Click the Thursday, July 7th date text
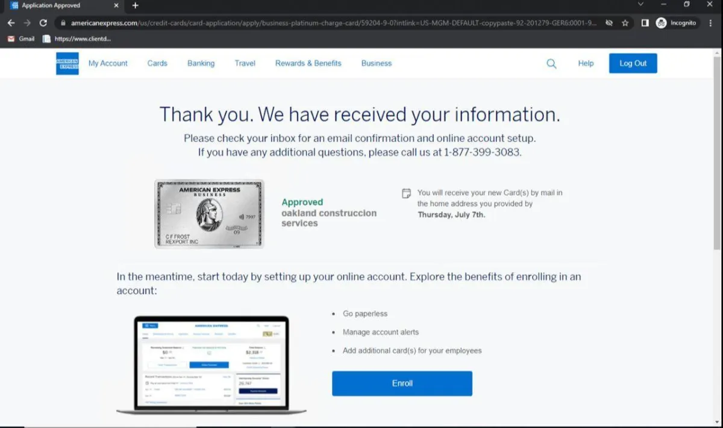The image size is (723, 428). click(x=451, y=214)
